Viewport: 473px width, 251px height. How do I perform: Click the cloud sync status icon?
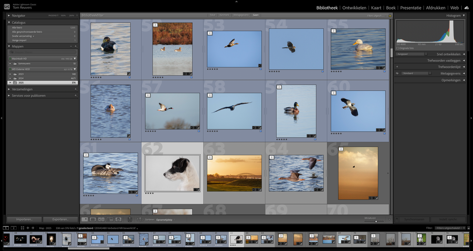click(x=466, y=8)
